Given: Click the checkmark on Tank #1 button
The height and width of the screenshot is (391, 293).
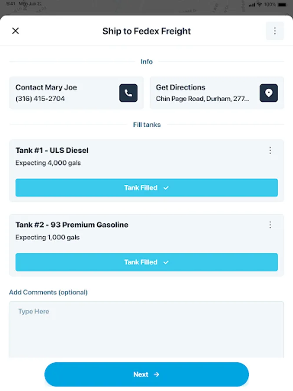Looking at the screenshot, I should click(166, 188).
